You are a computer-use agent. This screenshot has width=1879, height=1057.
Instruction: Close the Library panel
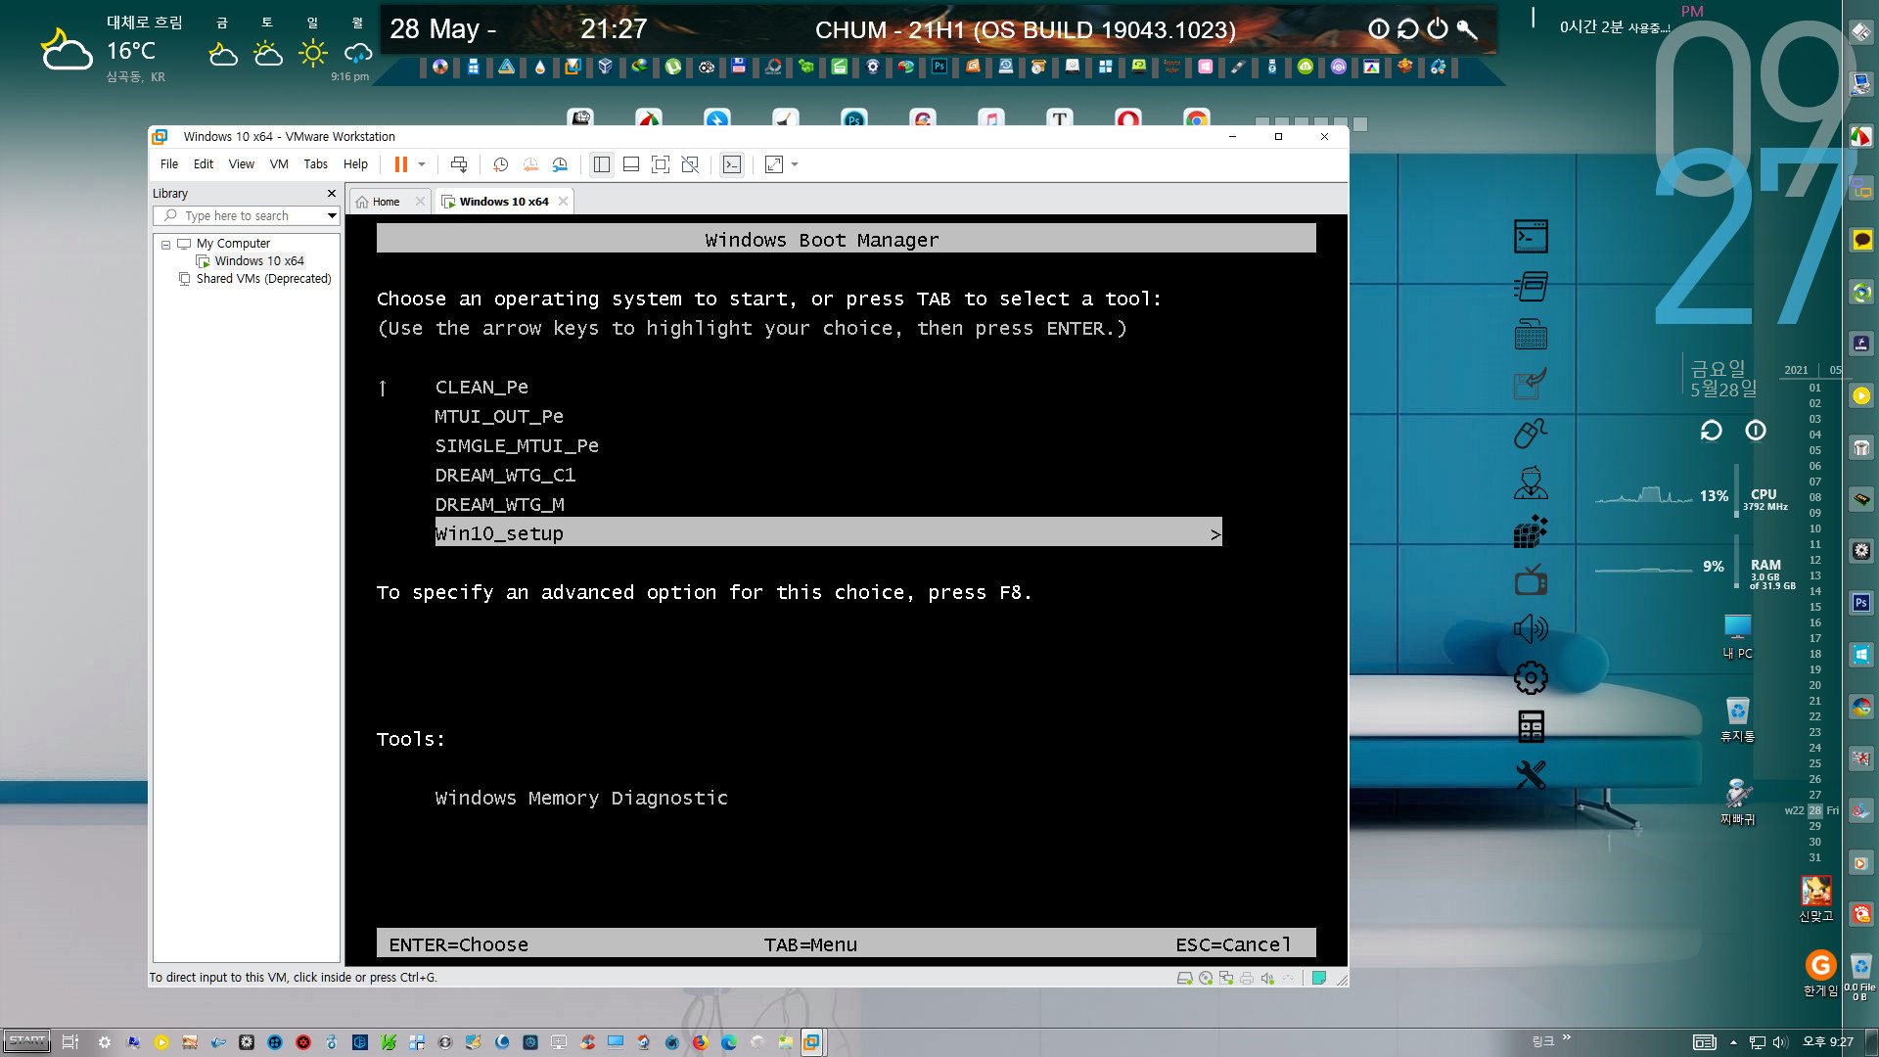coord(332,194)
